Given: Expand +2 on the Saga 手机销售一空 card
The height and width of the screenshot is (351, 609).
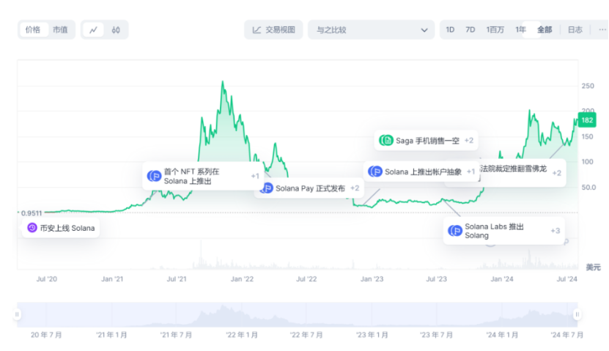Looking at the screenshot, I should (469, 140).
